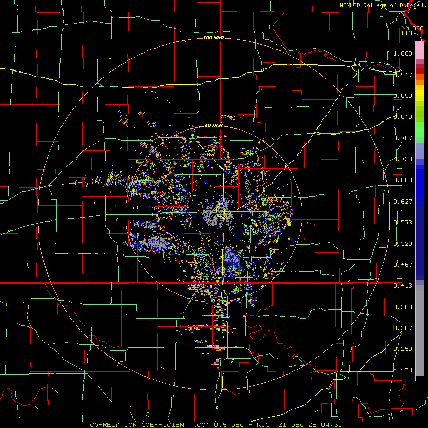Click the 0.947 scale value
The image size is (428, 428).
coord(403,75)
